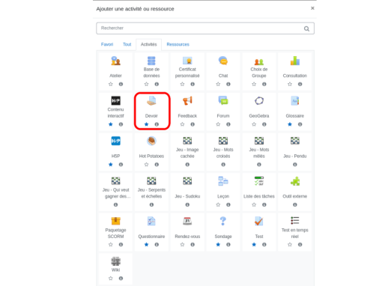Select the Devoir activity icon
This screenshot has width=382, height=286.
coord(151,101)
